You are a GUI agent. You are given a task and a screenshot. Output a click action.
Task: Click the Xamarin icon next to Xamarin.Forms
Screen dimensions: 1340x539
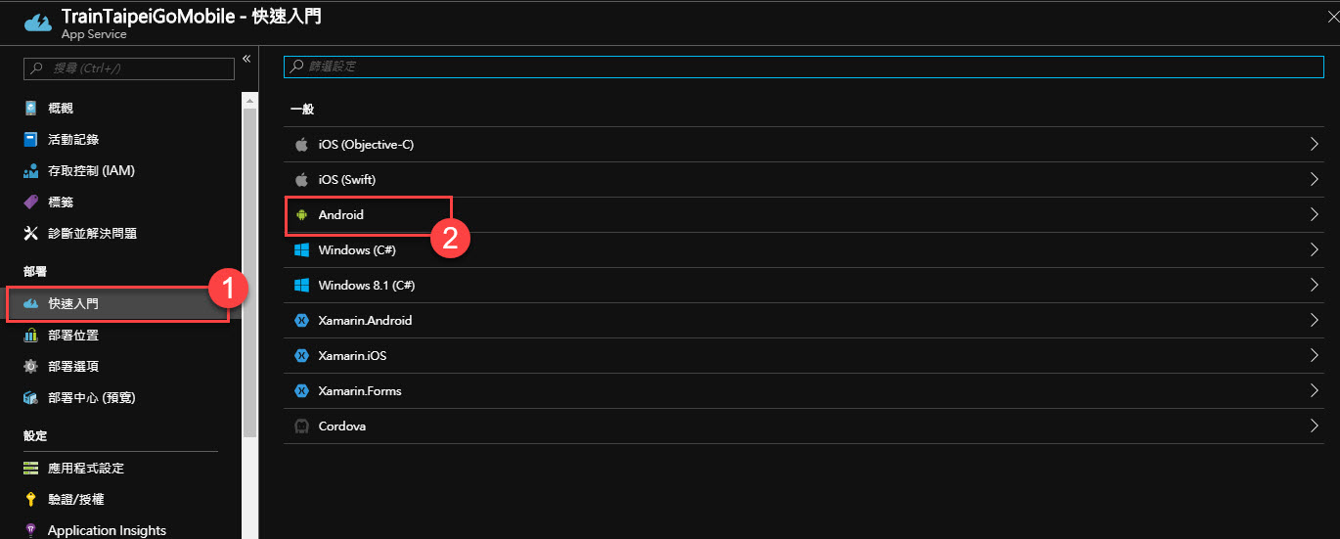(x=301, y=391)
